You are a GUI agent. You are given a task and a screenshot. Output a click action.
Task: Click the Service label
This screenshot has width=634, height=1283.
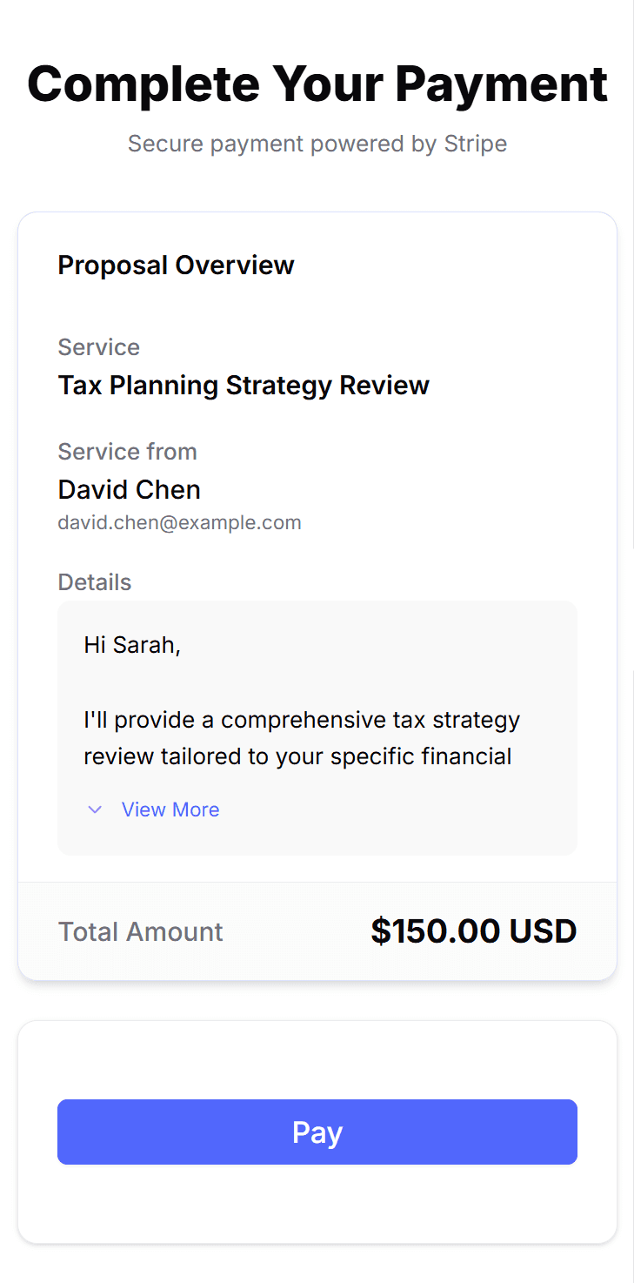tap(98, 347)
